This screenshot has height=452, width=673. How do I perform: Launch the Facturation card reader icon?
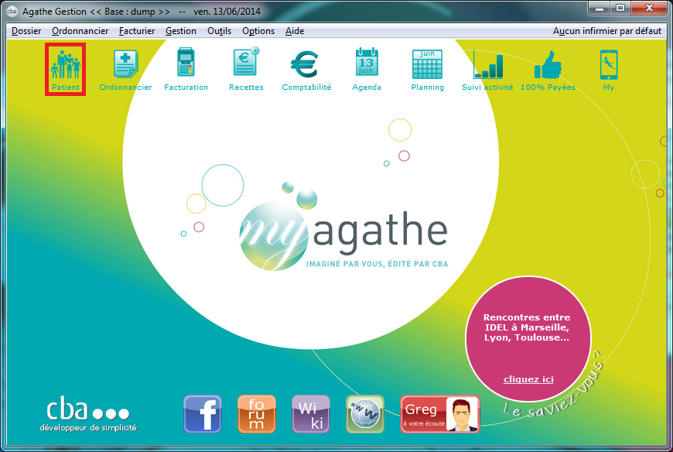click(186, 63)
